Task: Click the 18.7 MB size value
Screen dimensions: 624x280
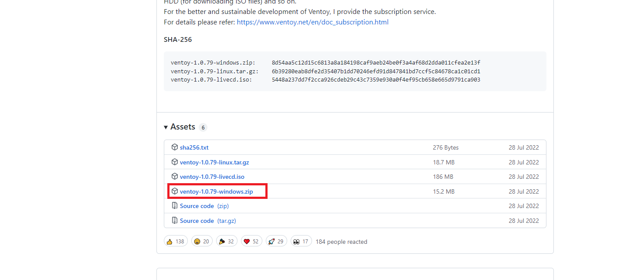Action: (x=444, y=162)
